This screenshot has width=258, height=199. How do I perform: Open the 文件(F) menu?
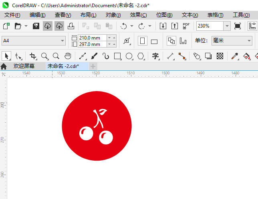click(12, 15)
